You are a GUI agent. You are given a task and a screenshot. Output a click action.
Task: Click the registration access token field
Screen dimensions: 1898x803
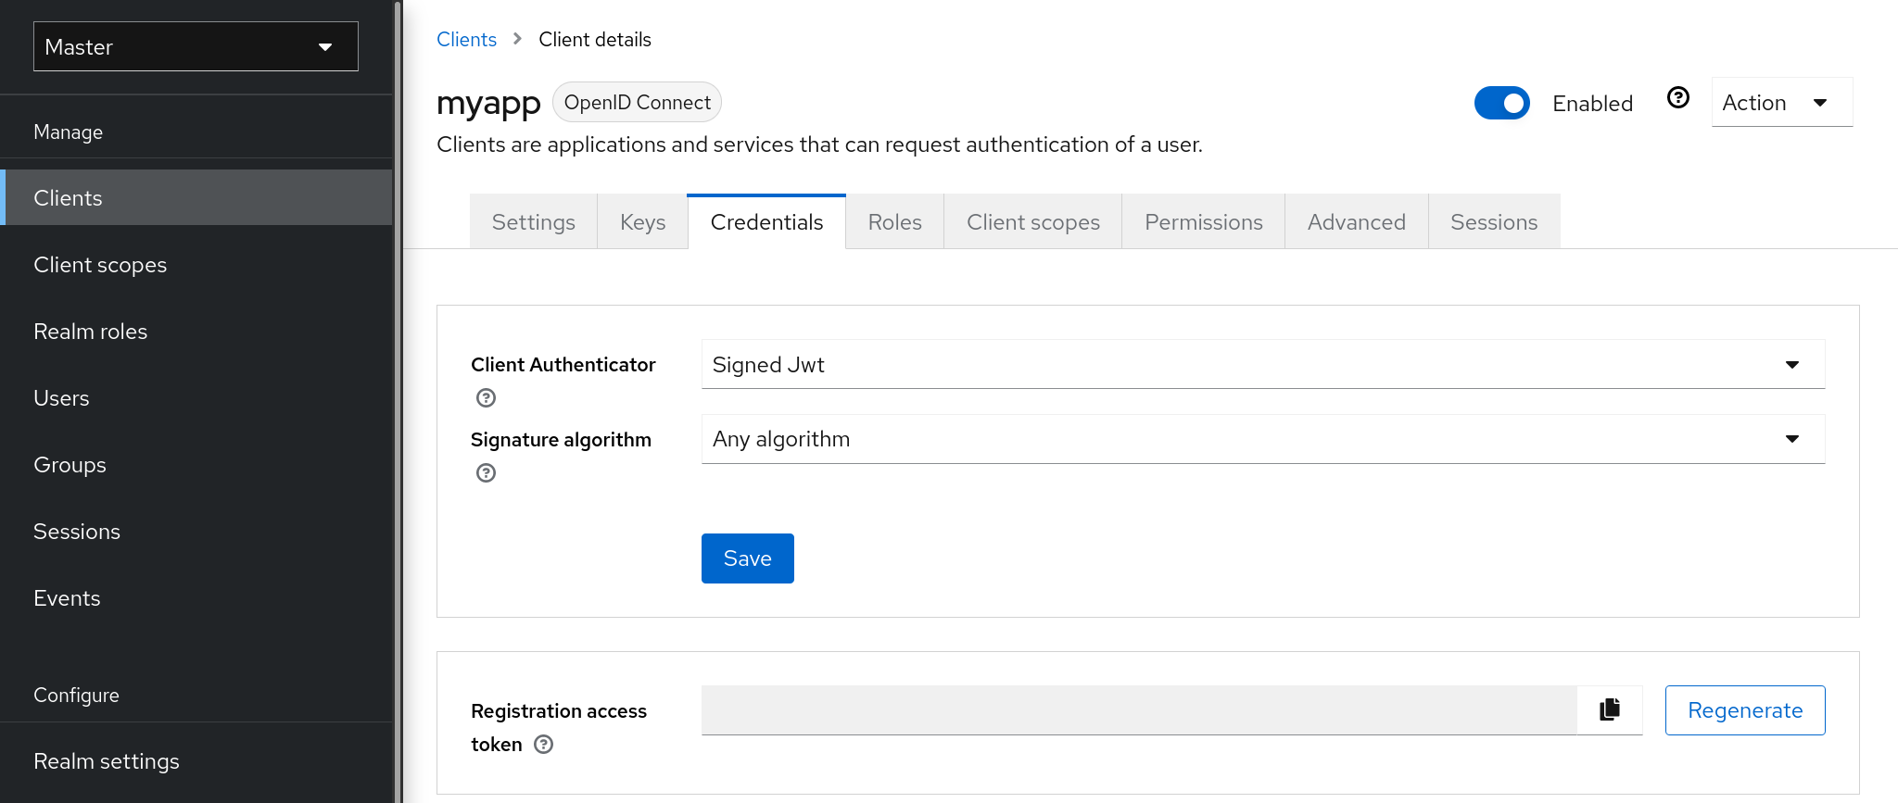1138,710
